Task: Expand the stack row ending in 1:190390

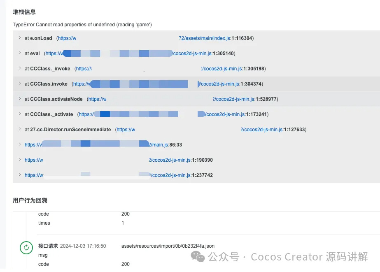Action: pos(19,160)
